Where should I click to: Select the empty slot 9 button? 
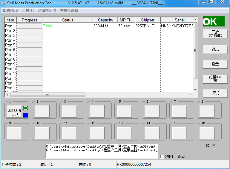(x=15, y=133)
